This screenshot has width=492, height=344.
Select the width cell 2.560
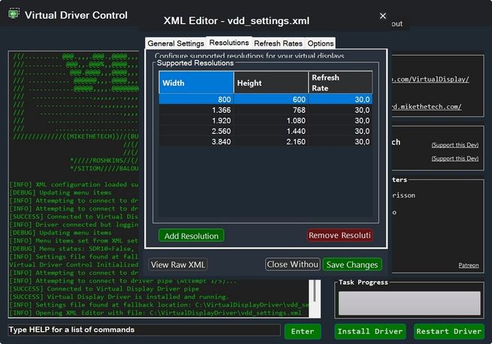coord(196,131)
